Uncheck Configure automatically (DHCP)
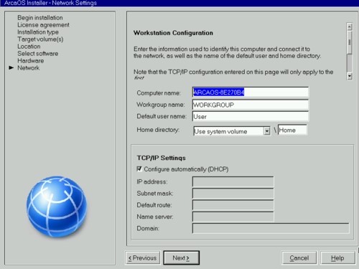 pyautogui.click(x=139, y=169)
